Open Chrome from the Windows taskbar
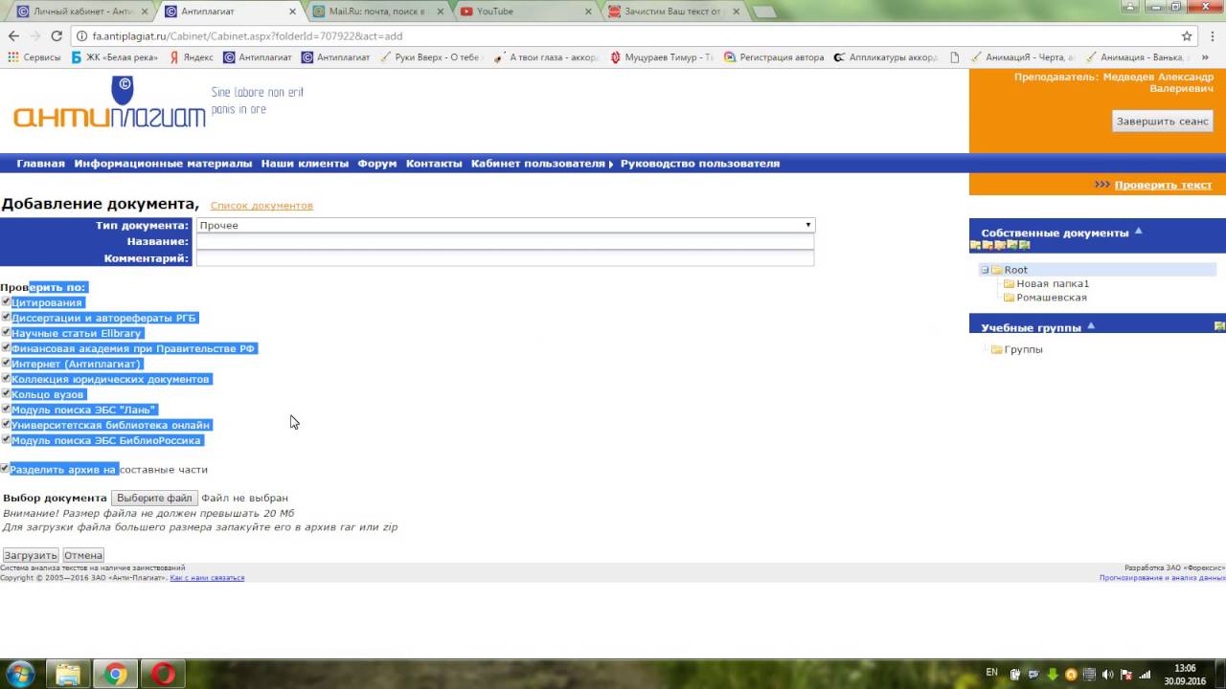1226x689 pixels. tap(115, 675)
